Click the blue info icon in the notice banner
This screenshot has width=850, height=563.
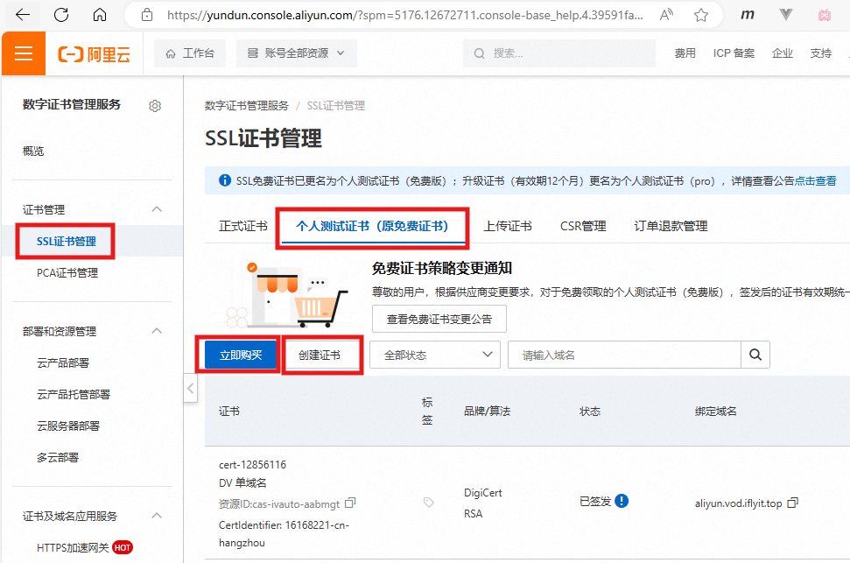point(224,180)
